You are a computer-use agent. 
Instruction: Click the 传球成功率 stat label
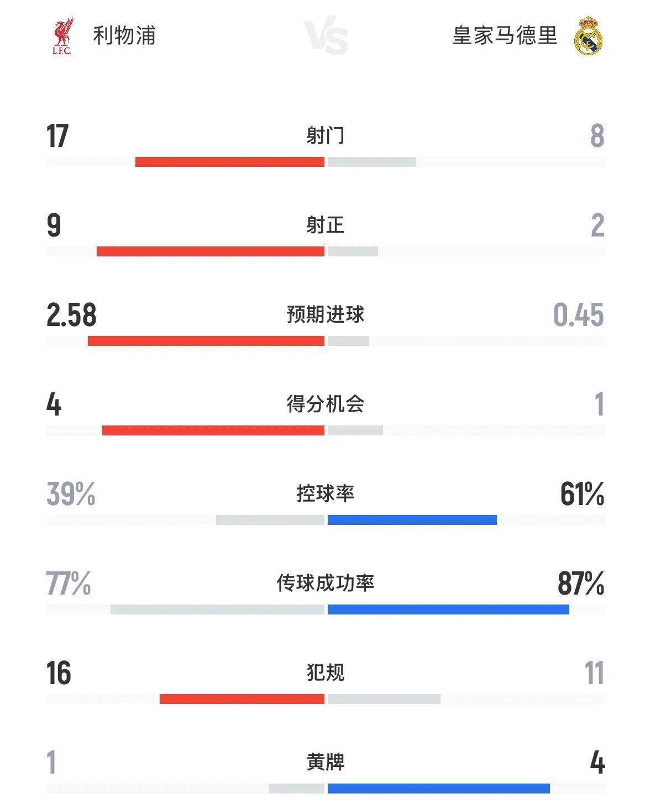point(326,583)
